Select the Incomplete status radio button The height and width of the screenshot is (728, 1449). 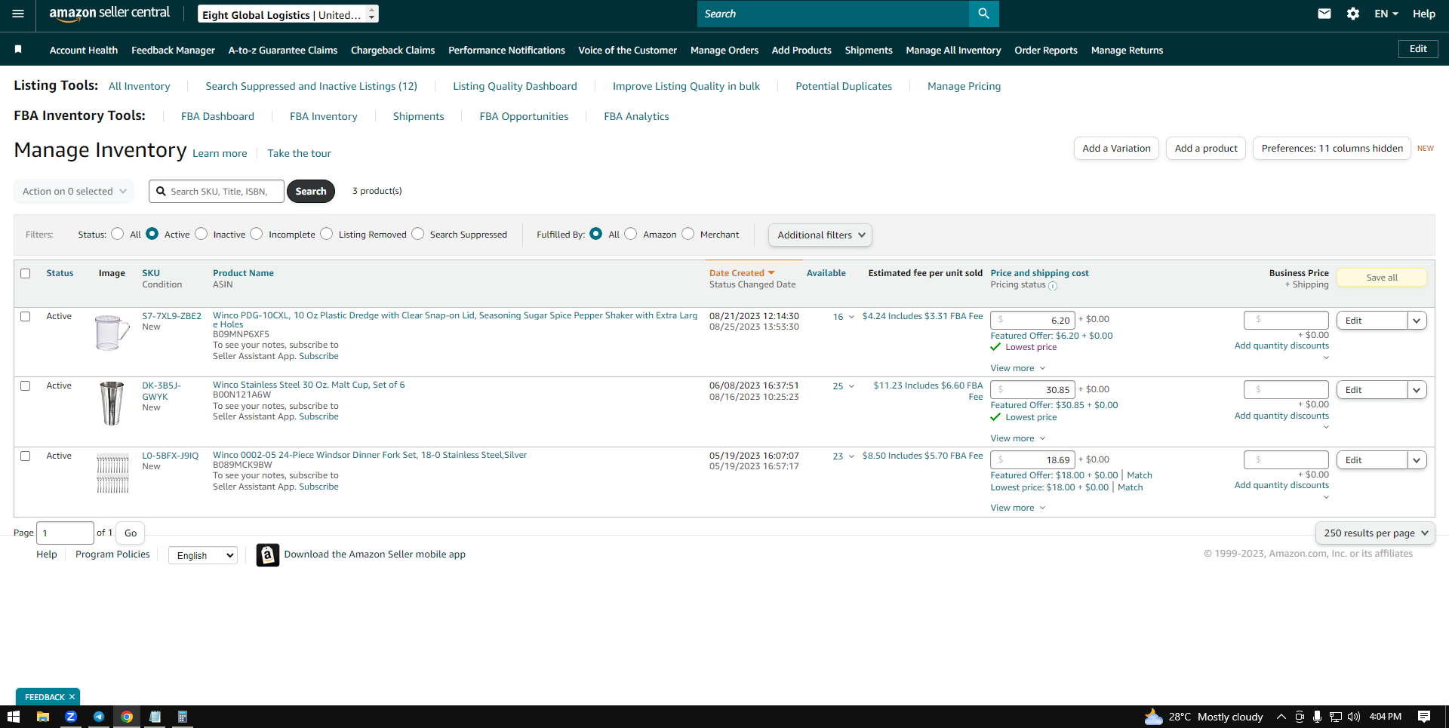pos(257,234)
